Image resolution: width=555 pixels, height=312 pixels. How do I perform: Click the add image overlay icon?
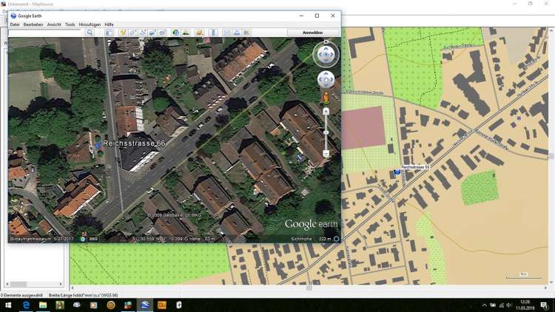click(x=152, y=33)
